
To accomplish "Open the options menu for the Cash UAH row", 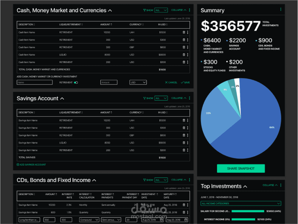I will tap(187, 32).
